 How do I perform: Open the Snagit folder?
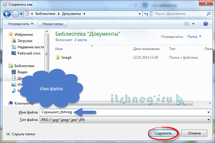coord(66,57)
